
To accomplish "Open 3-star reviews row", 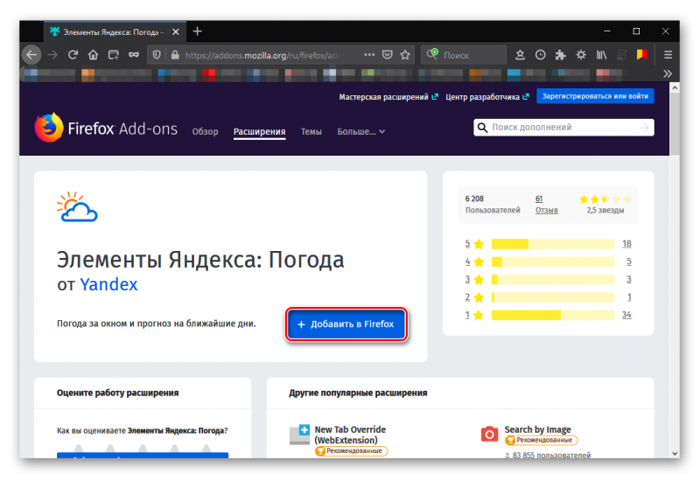I will 548,279.
